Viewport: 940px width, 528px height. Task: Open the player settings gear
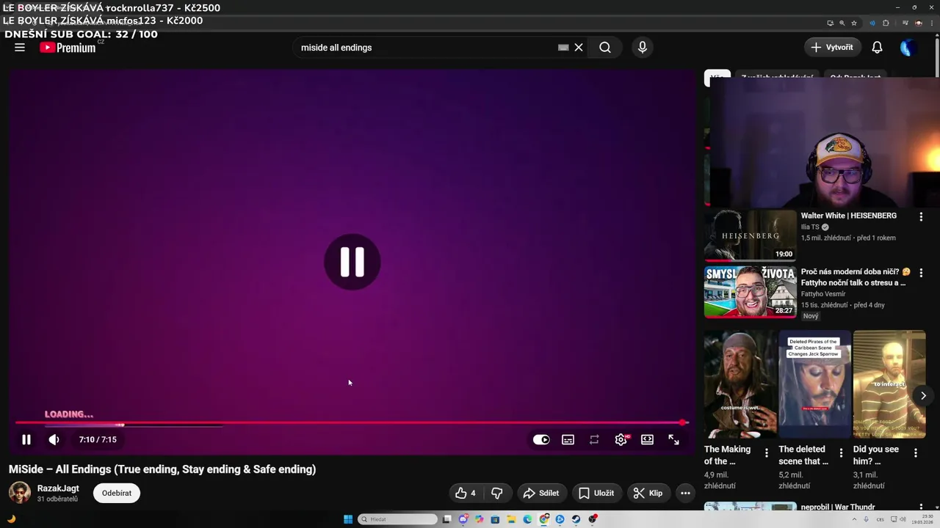[621, 440]
